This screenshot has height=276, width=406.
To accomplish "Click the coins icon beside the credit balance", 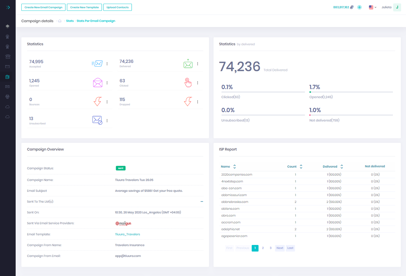I will click(x=352, y=7).
